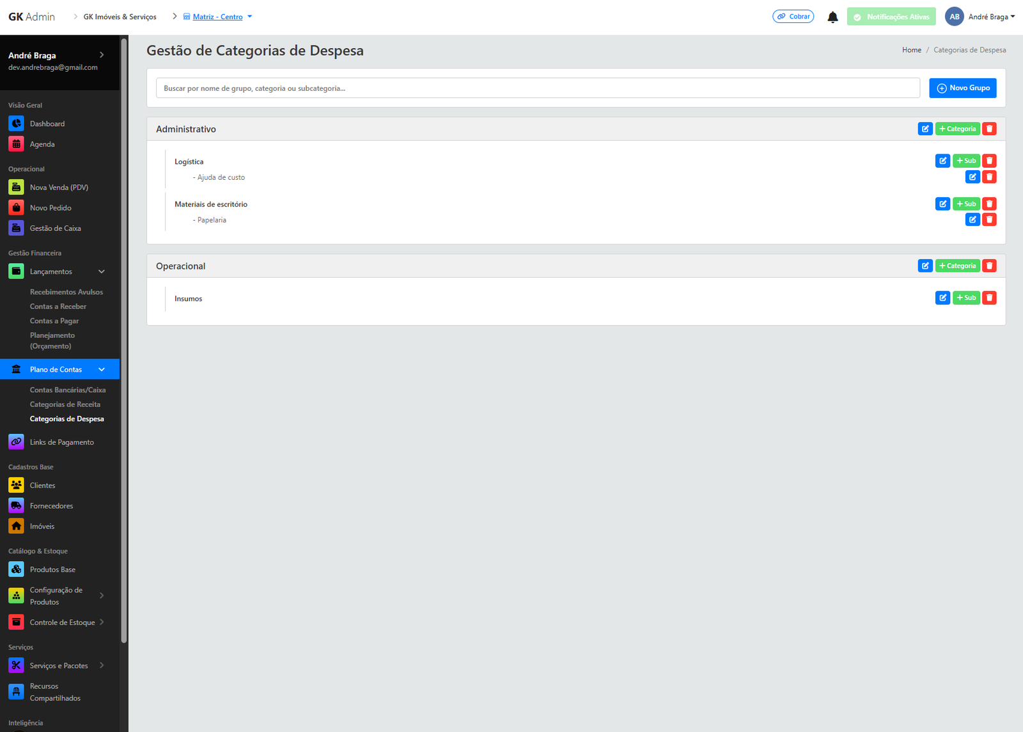Screen dimensions: 1023x732
Task: Open Contas a Pagar menu item
Action: (54, 321)
